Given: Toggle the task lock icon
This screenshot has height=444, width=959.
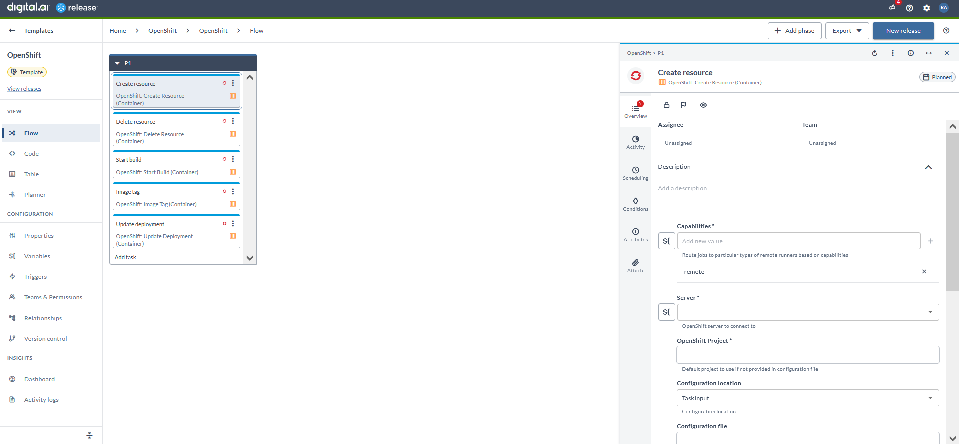Looking at the screenshot, I should pos(666,105).
